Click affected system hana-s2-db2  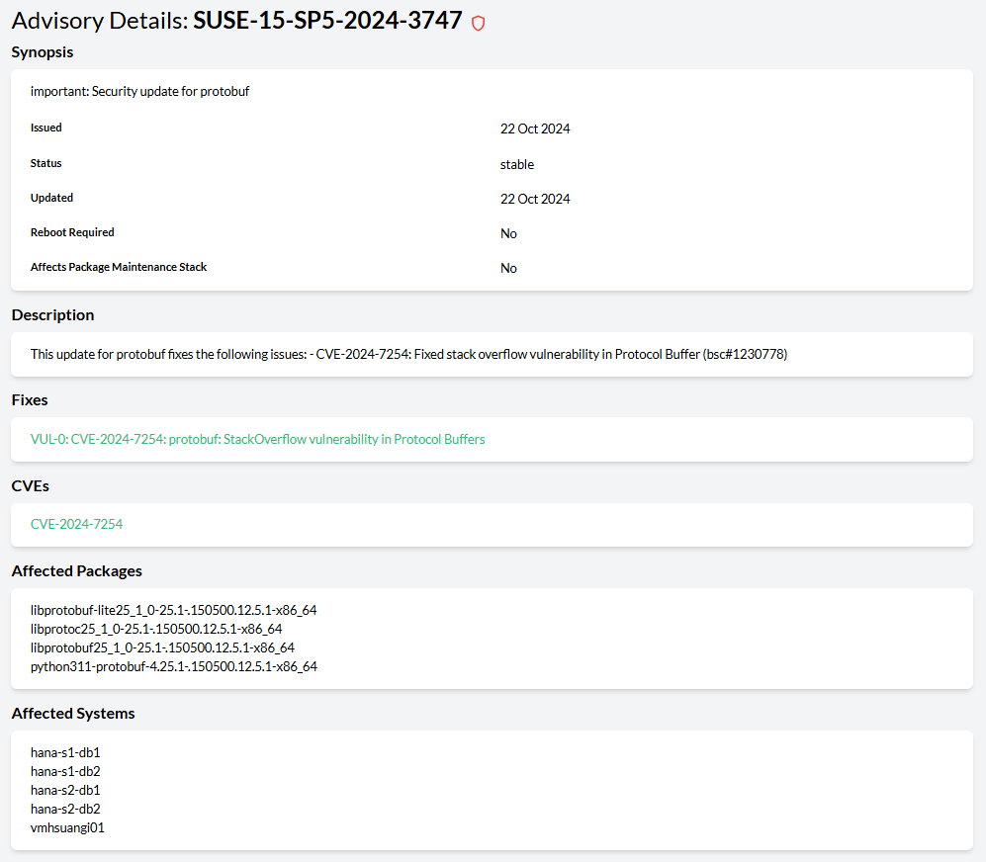(65, 809)
